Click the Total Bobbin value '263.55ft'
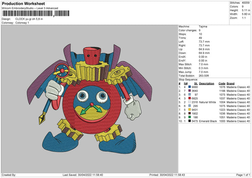This screenshot has height=178, width=252. coord(204,76)
